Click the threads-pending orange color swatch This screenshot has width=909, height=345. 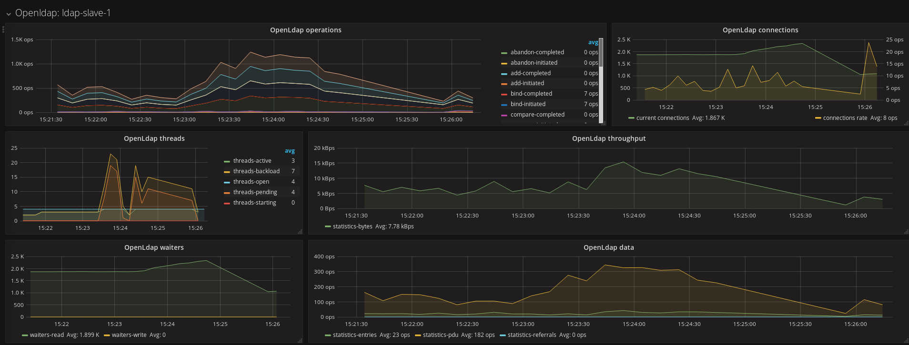click(x=227, y=193)
